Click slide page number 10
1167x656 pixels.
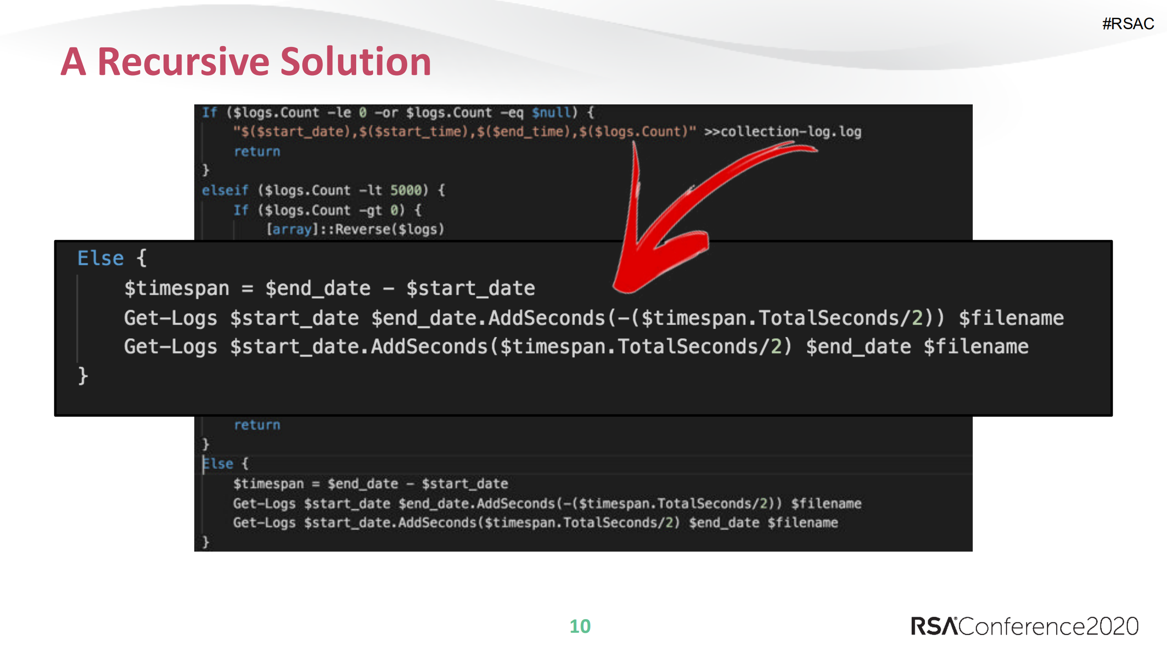point(580,626)
